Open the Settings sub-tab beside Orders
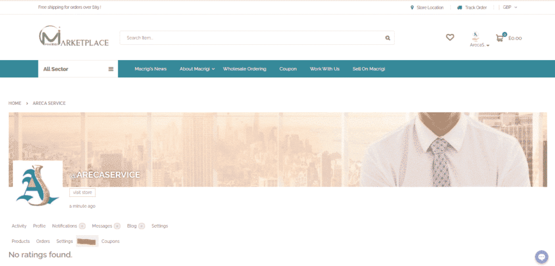The width and height of the screenshot is (555, 266). (64, 241)
